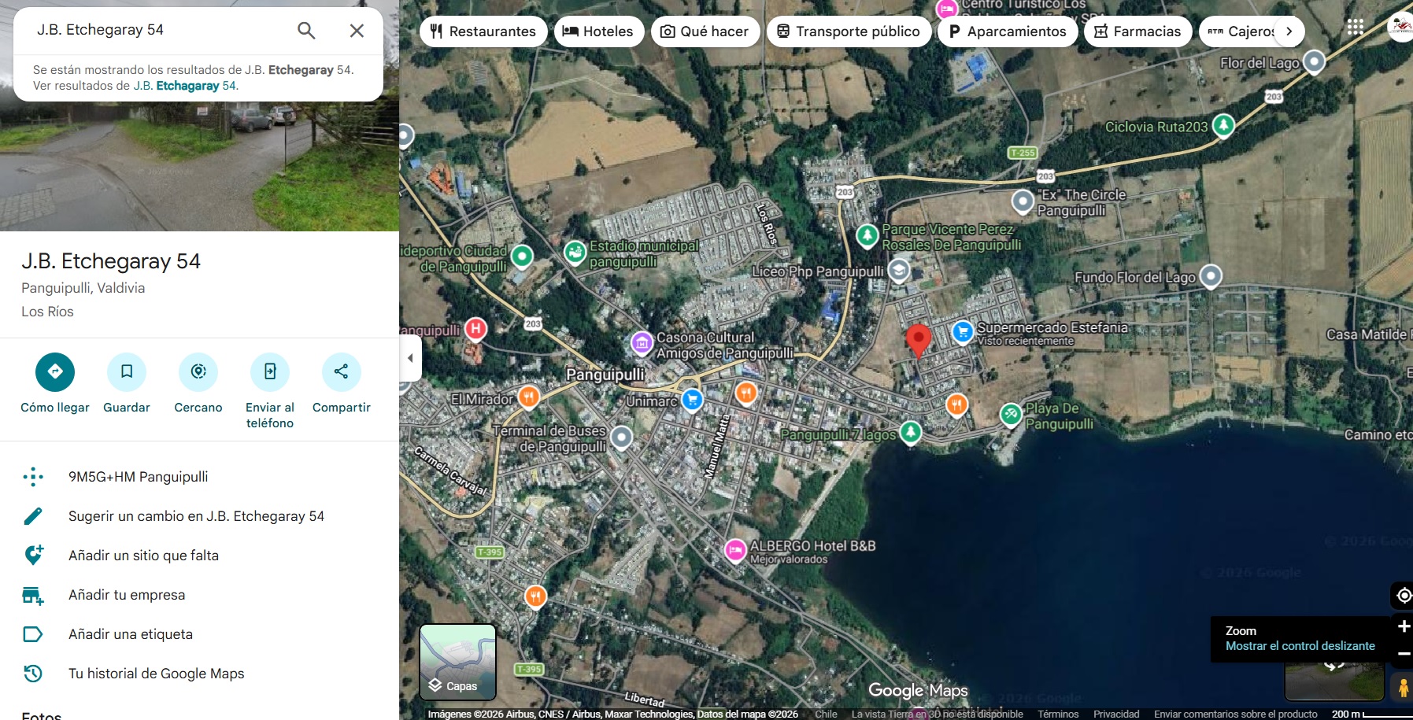Click Supermercado Estefania cart marker

pos(963,332)
